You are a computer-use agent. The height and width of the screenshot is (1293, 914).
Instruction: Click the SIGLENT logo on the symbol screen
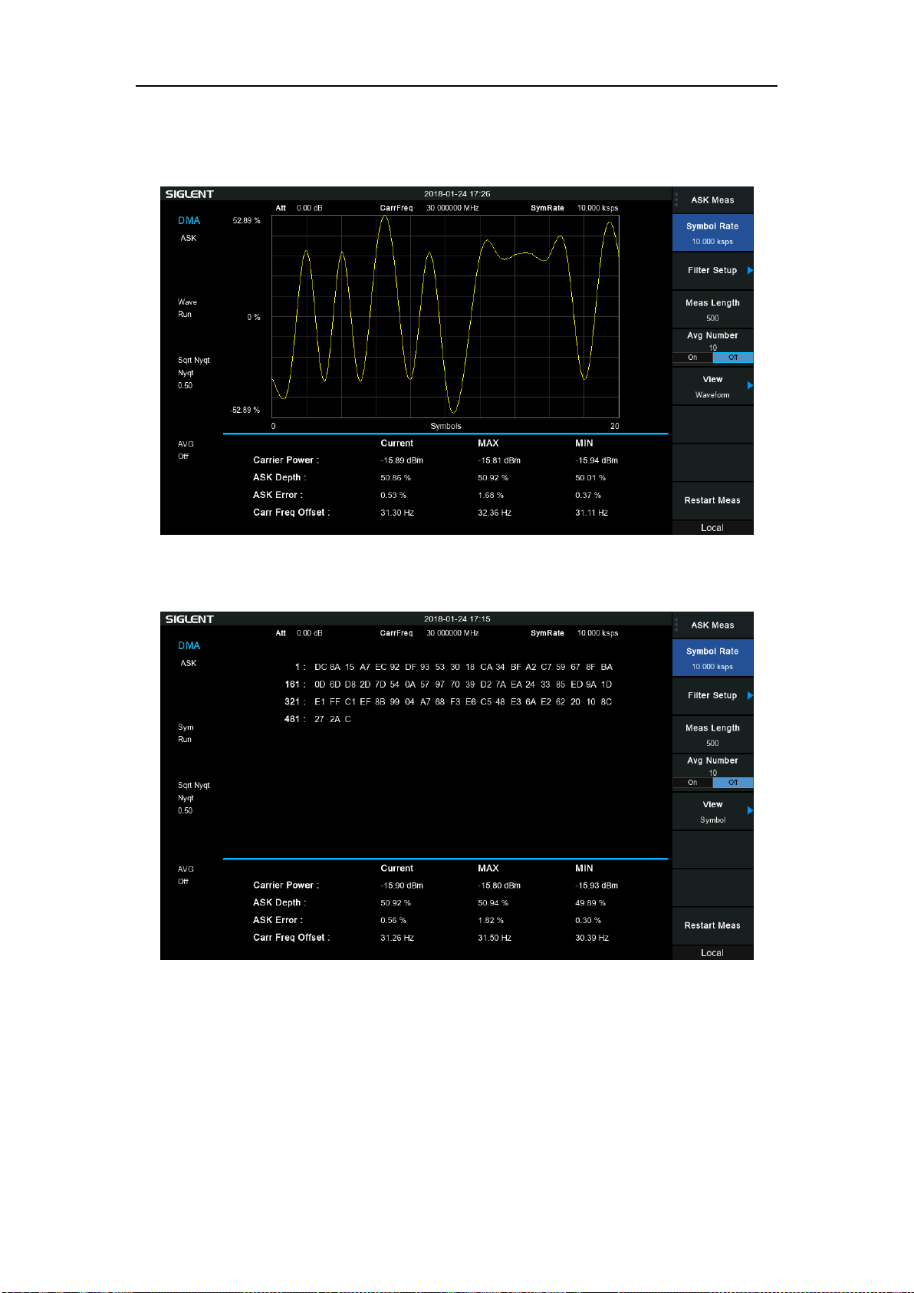pos(189,619)
